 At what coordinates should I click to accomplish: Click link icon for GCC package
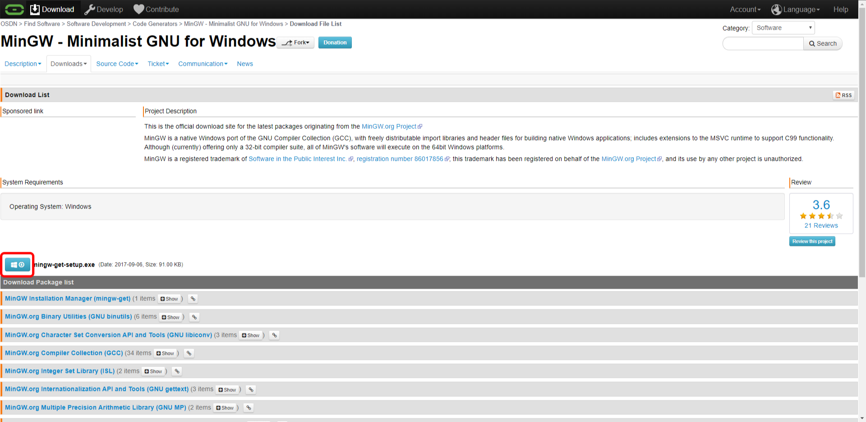[189, 354]
